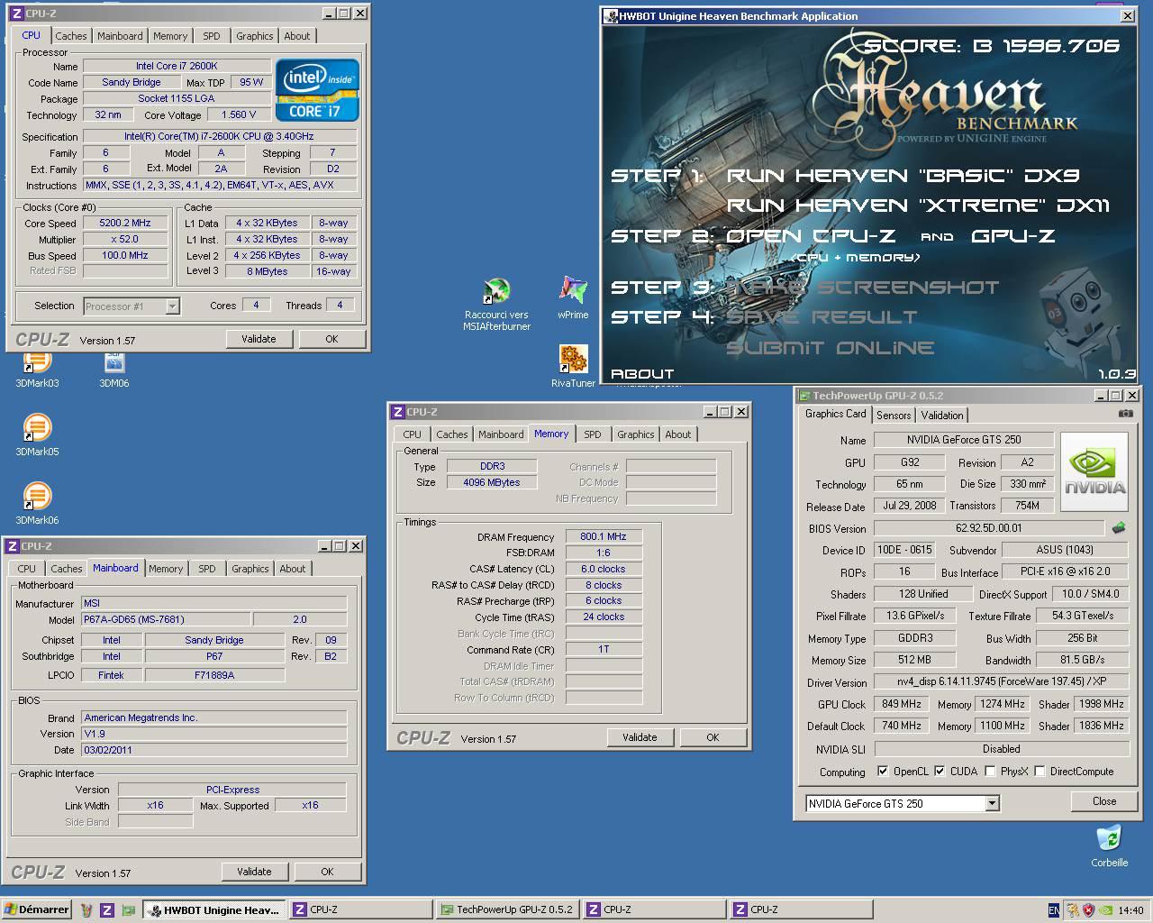Click OK in the Mainboard CPU-Z window
1153x923 pixels.
click(x=327, y=872)
